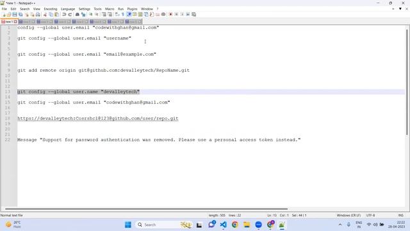Open the Language menu
Viewport: 410px width, 231px height.
point(68,9)
